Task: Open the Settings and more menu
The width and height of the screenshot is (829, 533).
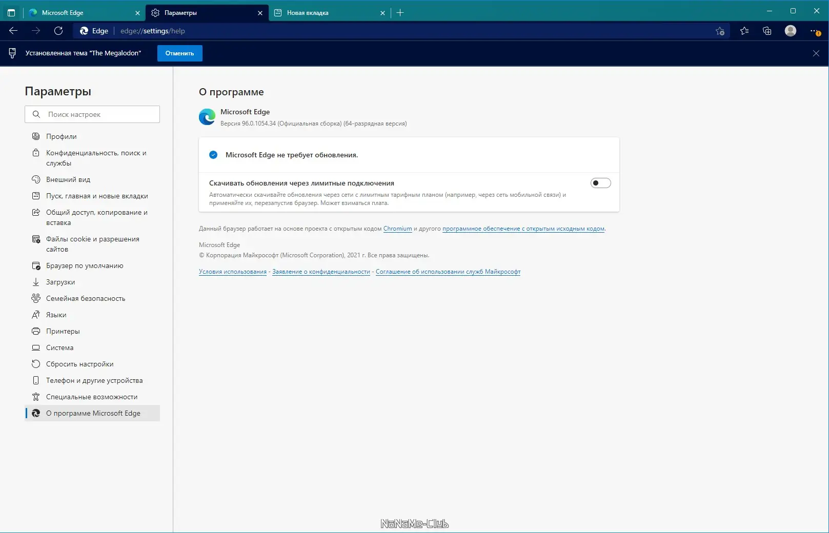Action: 815,31
